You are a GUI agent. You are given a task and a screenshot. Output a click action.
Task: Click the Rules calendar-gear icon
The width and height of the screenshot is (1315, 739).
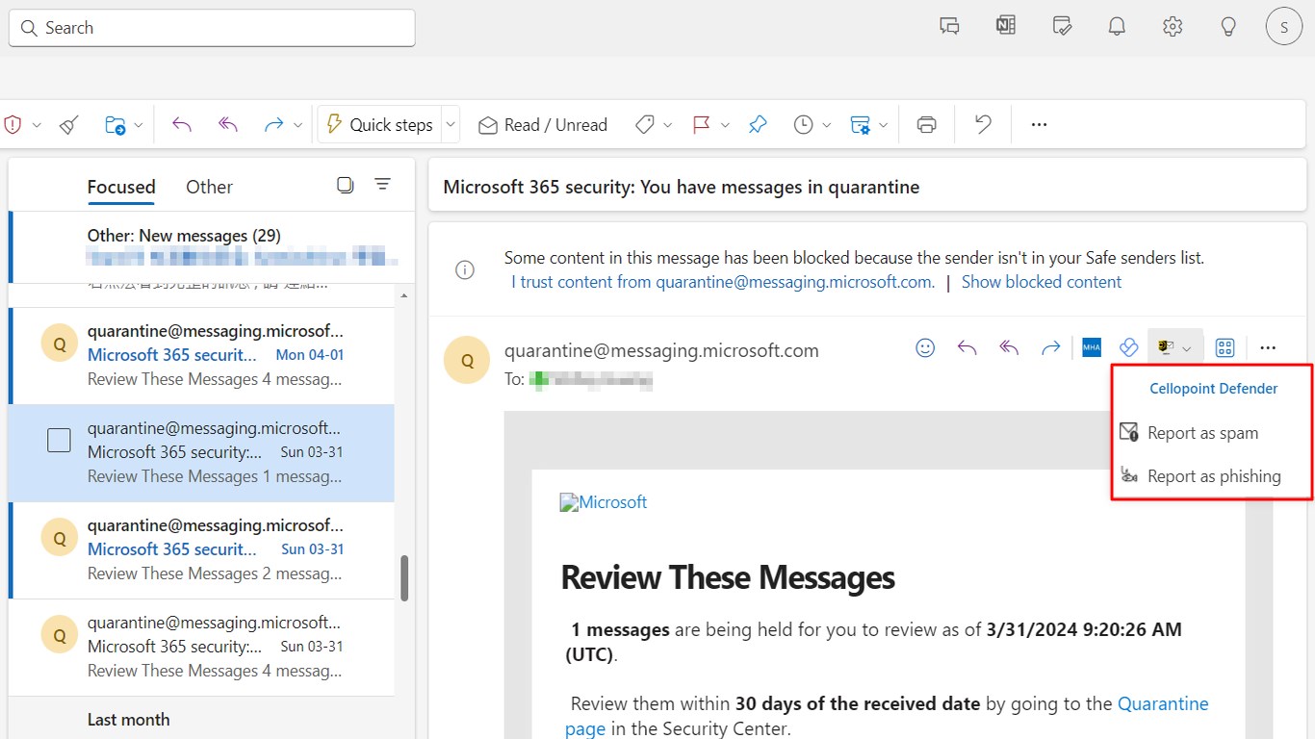point(861,125)
